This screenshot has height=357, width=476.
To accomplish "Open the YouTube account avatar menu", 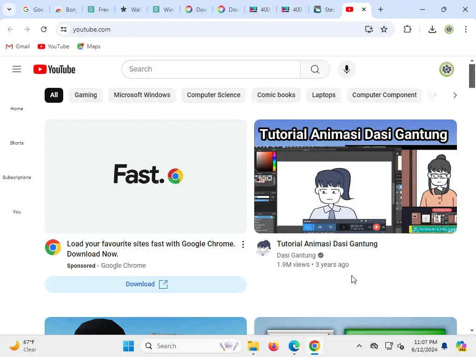I will tap(447, 69).
